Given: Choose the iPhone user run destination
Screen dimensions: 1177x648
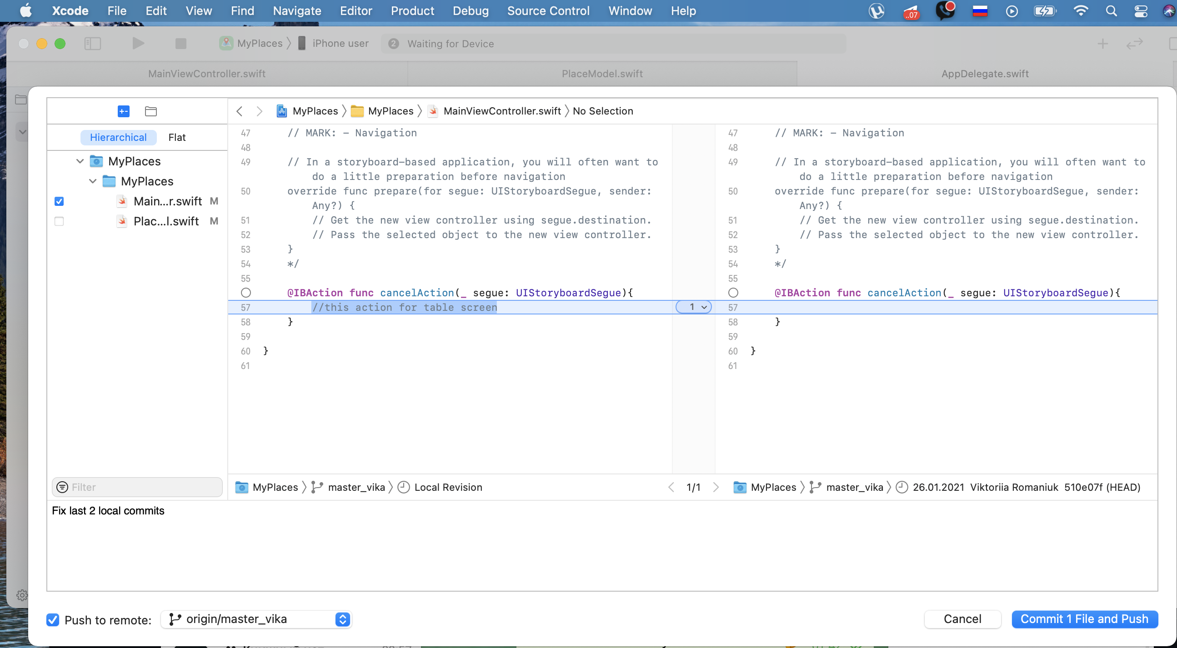Looking at the screenshot, I should click(x=333, y=43).
